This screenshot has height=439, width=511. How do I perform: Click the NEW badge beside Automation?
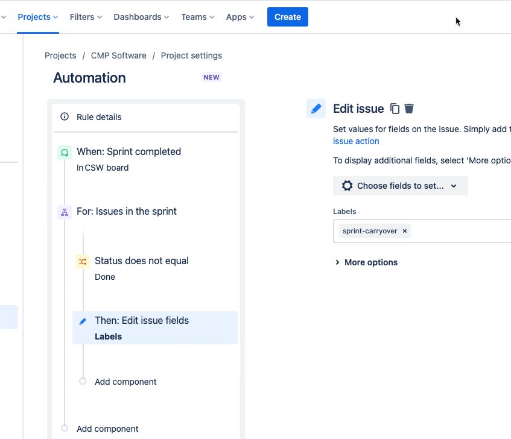pos(211,77)
